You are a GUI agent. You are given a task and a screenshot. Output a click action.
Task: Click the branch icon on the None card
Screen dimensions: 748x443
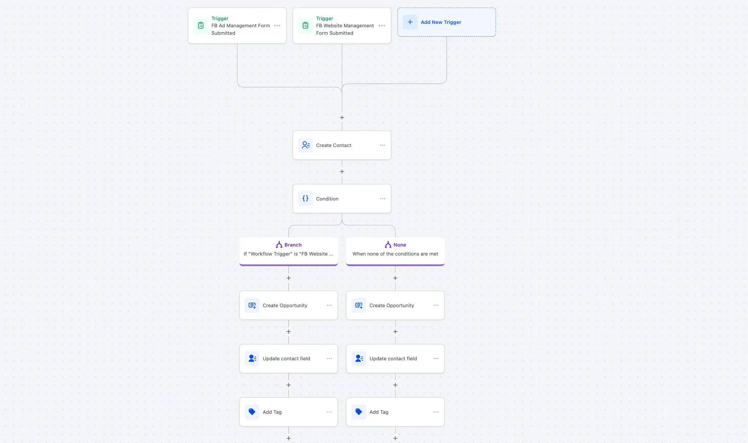(387, 244)
